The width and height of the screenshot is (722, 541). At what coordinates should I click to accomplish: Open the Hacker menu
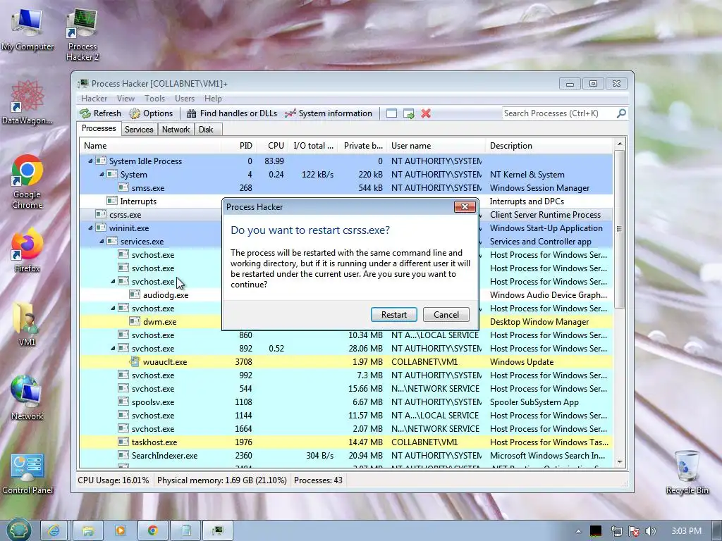click(x=94, y=99)
